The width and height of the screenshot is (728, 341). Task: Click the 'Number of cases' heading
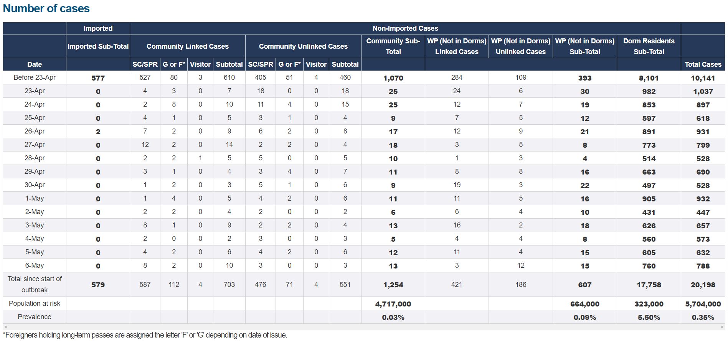click(46, 8)
